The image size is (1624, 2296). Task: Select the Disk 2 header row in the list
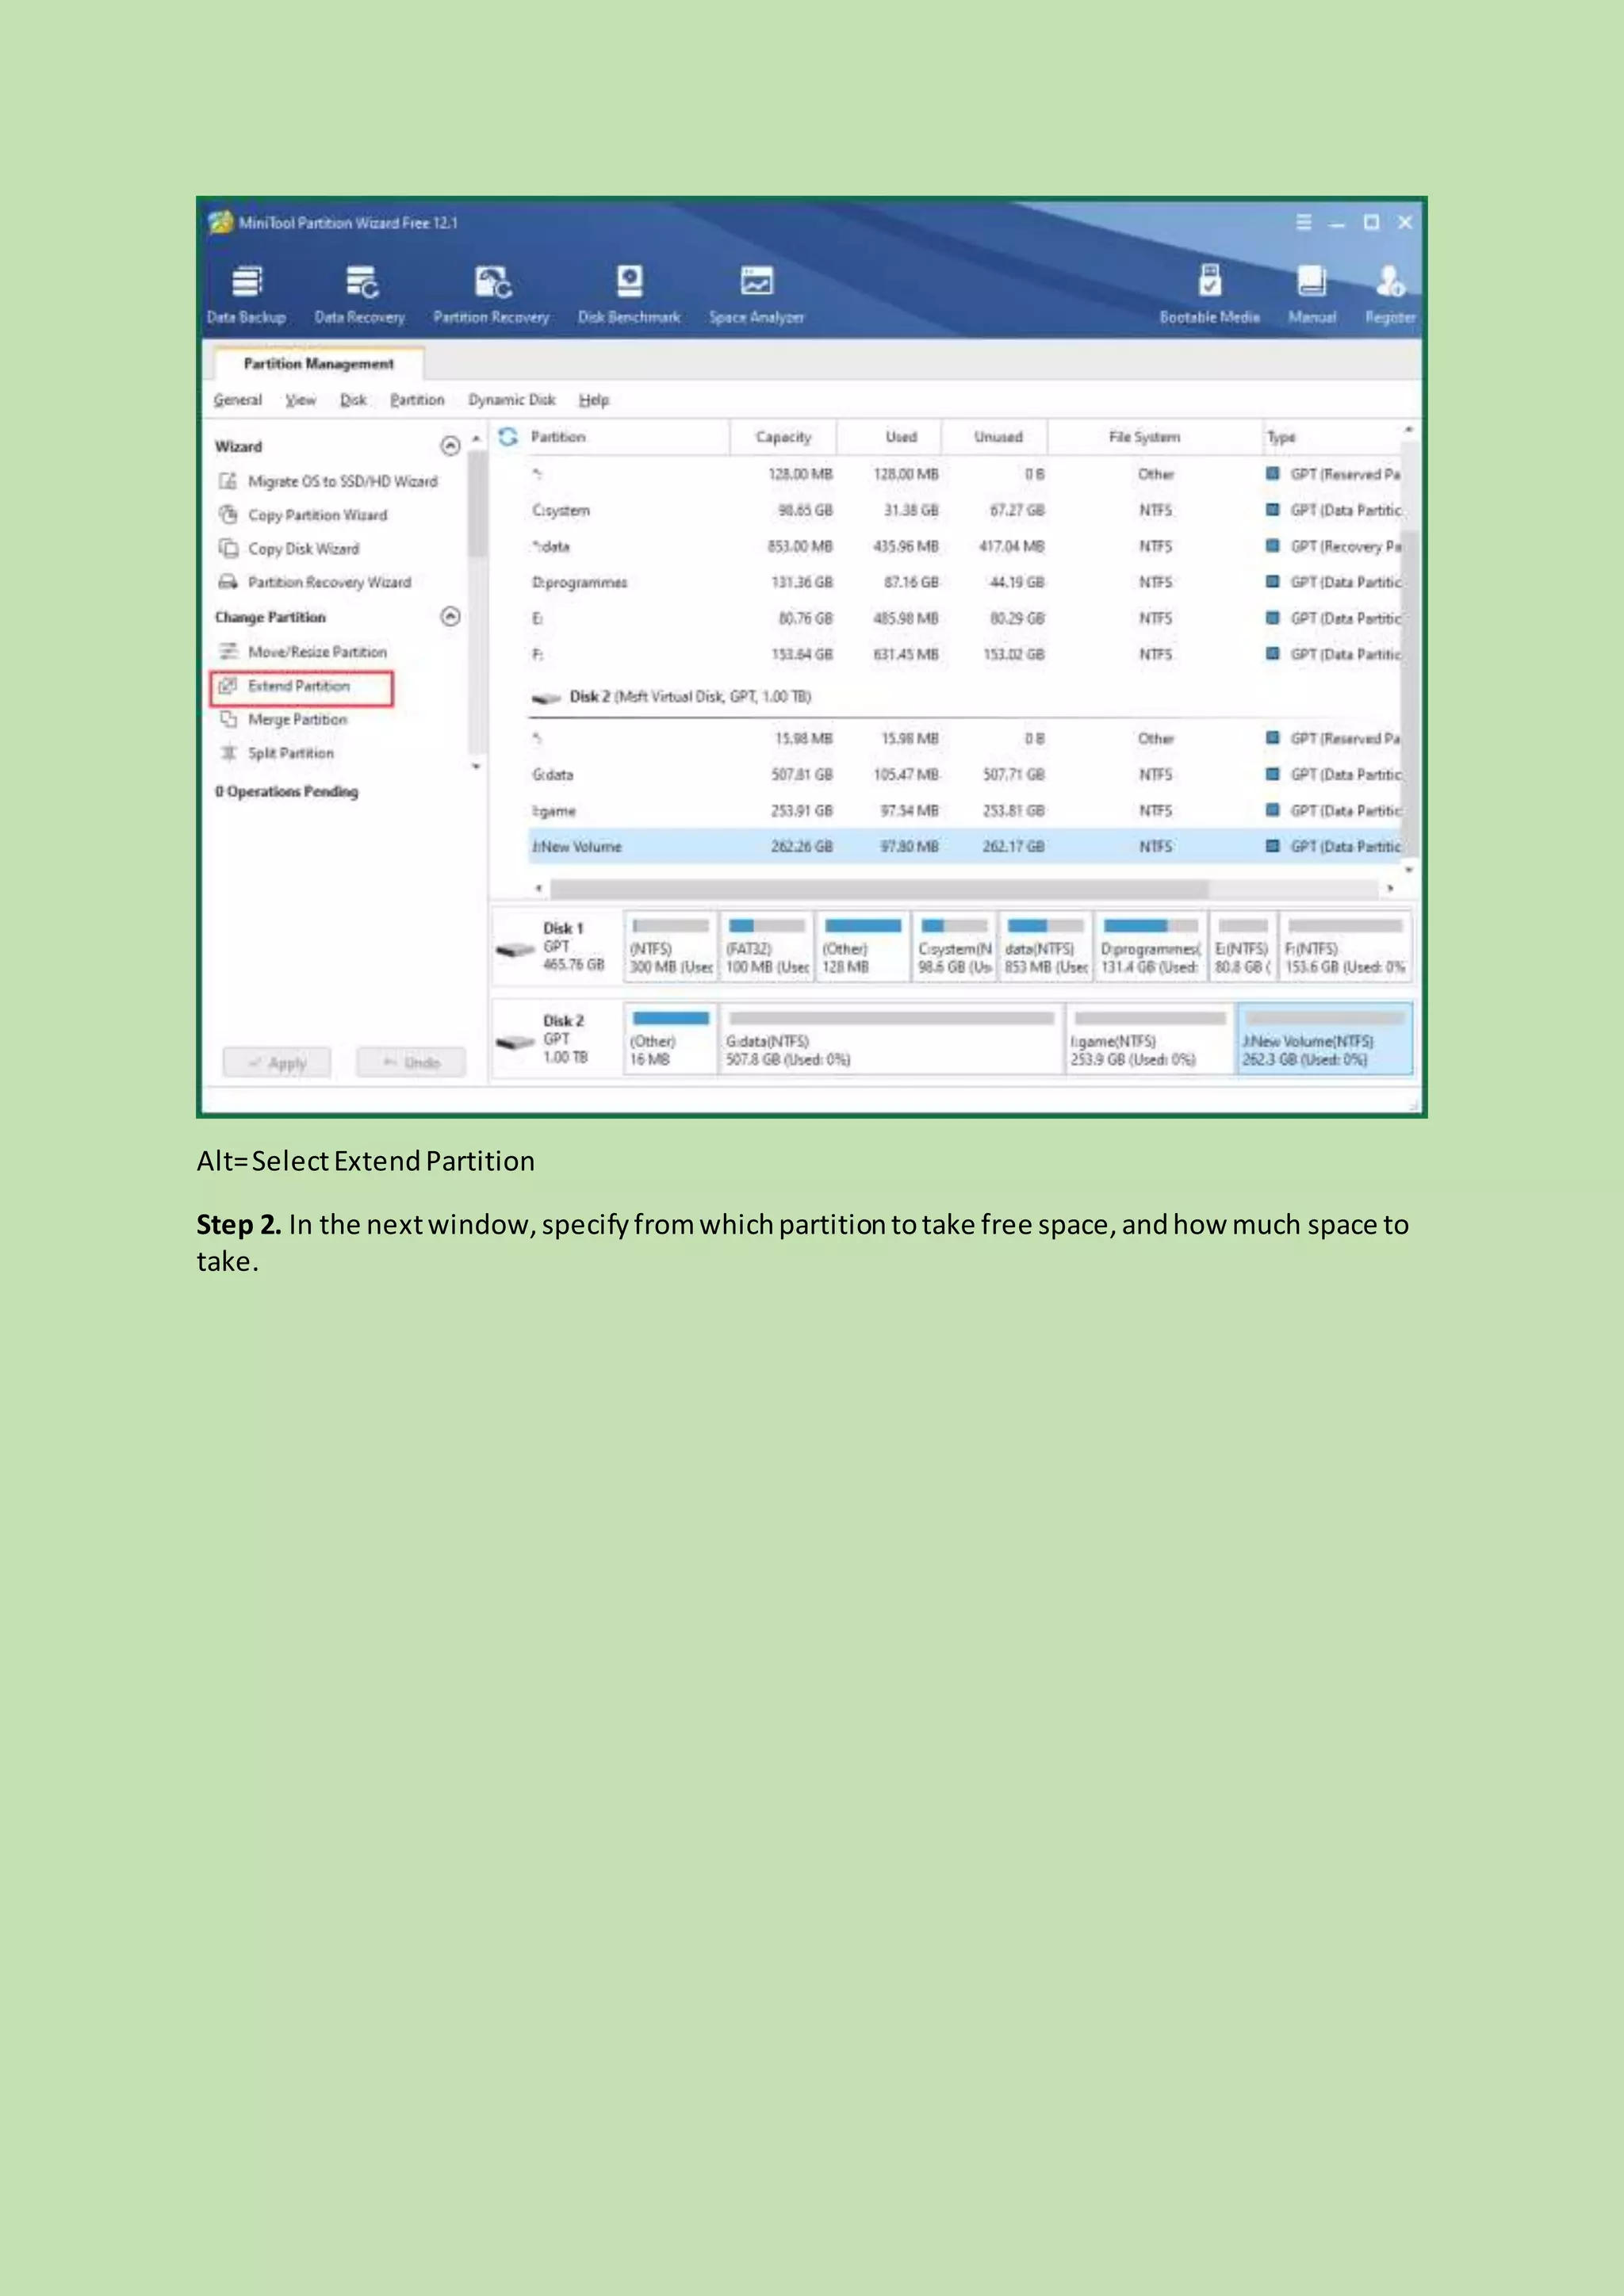pos(966,697)
